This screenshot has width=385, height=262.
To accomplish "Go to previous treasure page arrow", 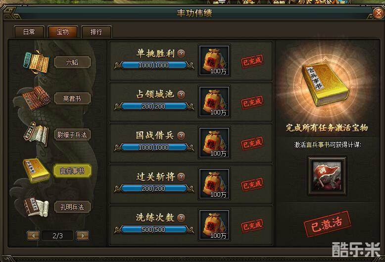I will [x=33, y=236].
